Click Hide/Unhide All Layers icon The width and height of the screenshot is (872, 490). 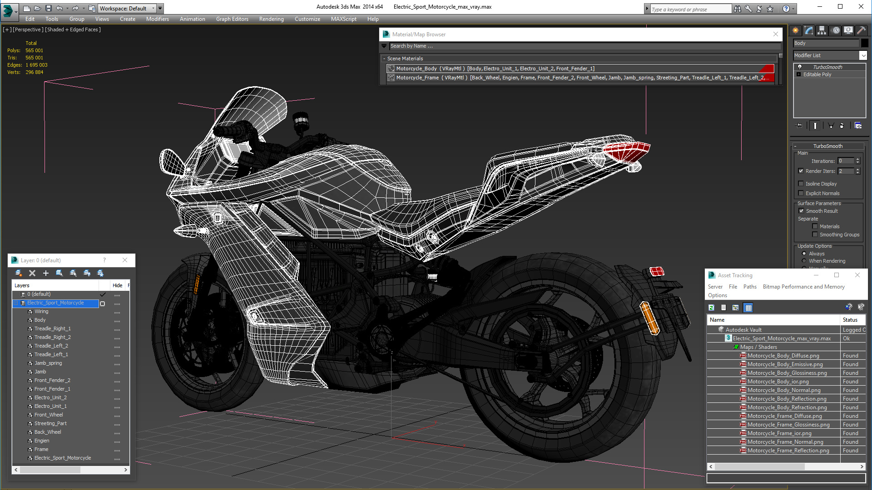(x=87, y=273)
